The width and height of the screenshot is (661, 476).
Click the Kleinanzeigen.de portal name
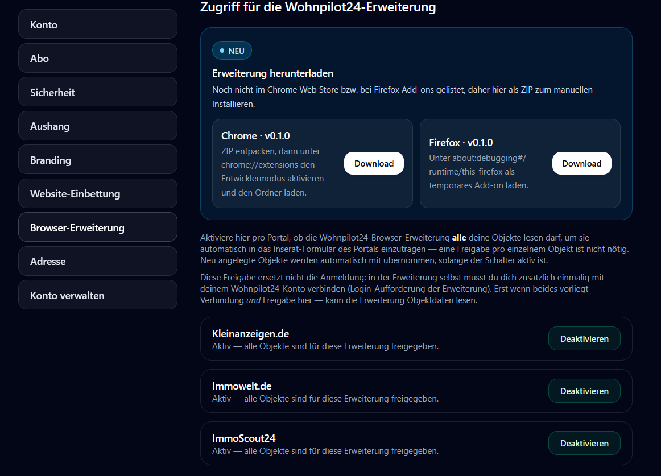click(250, 333)
